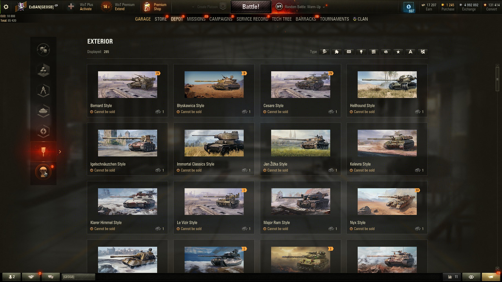Open the Vehicles sidebar section with tank icon
This screenshot has height=282, width=502.
click(43, 111)
